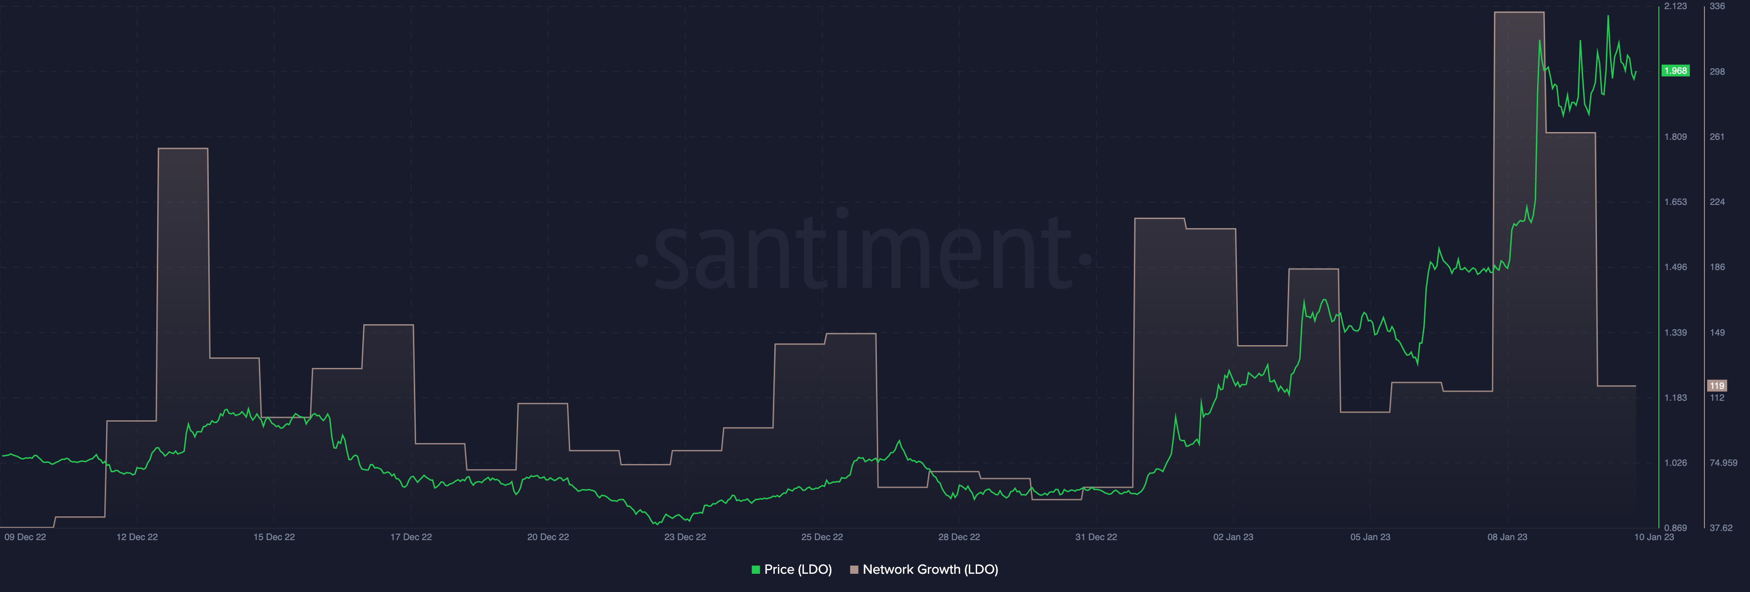Click the 298 network growth axis value
The height and width of the screenshot is (592, 1750).
[x=1717, y=71]
